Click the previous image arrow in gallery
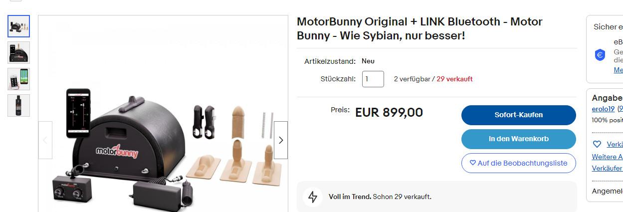 pos(45,140)
